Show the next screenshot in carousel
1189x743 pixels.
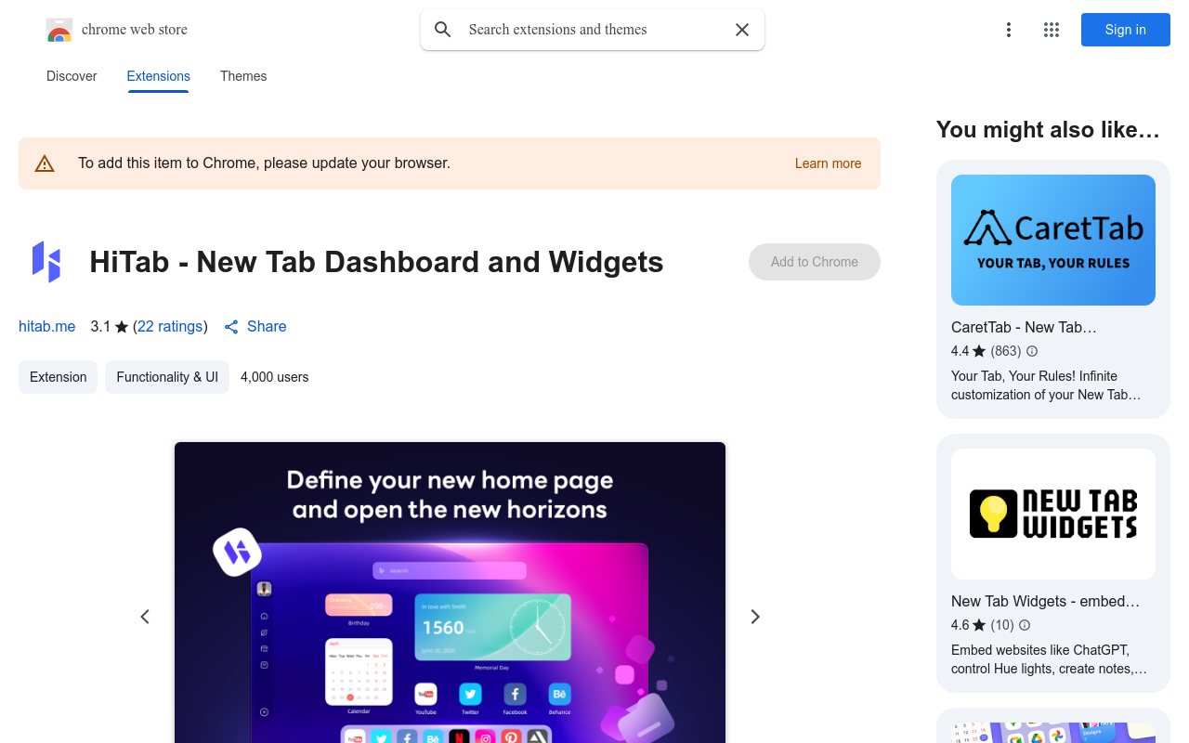(755, 617)
